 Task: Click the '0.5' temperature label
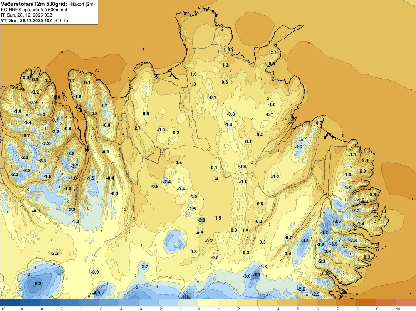pos(272,64)
